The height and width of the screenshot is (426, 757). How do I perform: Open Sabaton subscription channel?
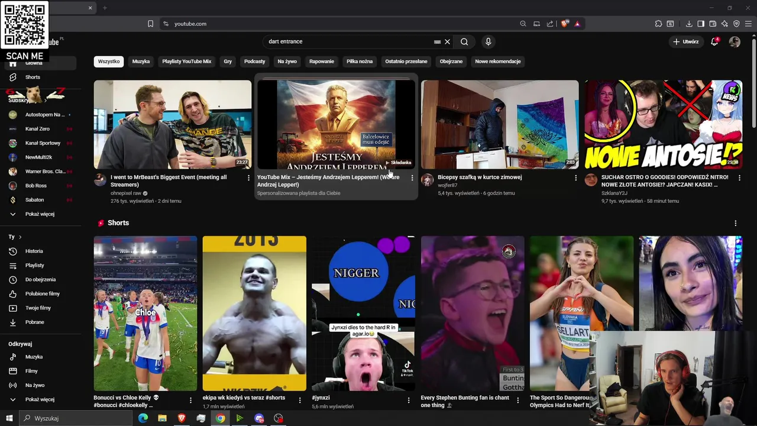[x=34, y=199]
